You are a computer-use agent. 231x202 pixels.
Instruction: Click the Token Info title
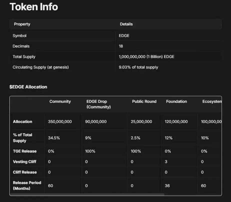pyautogui.click(x=34, y=7)
